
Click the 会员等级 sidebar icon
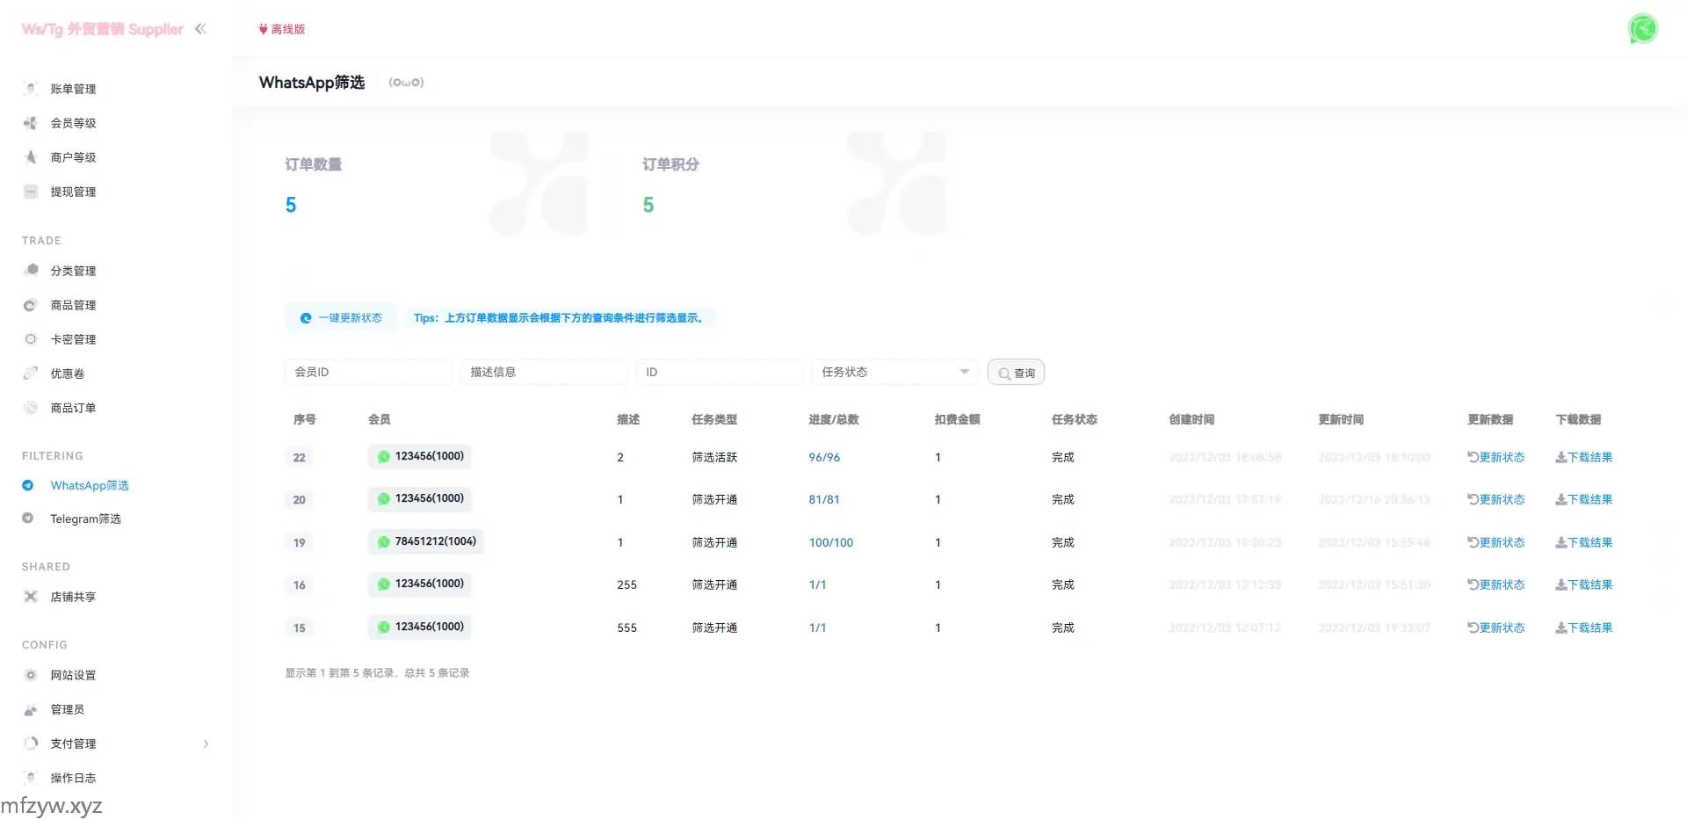(x=31, y=123)
